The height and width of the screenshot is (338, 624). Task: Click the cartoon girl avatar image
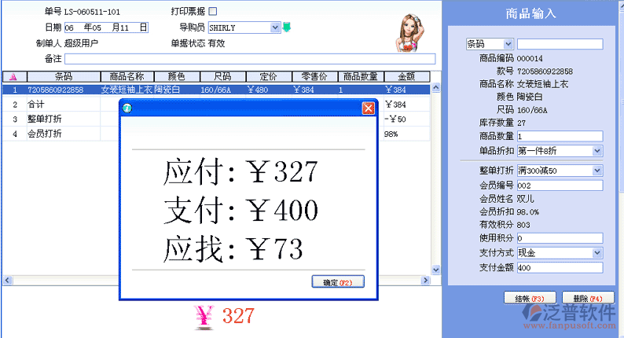pyautogui.click(x=410, y=33)
